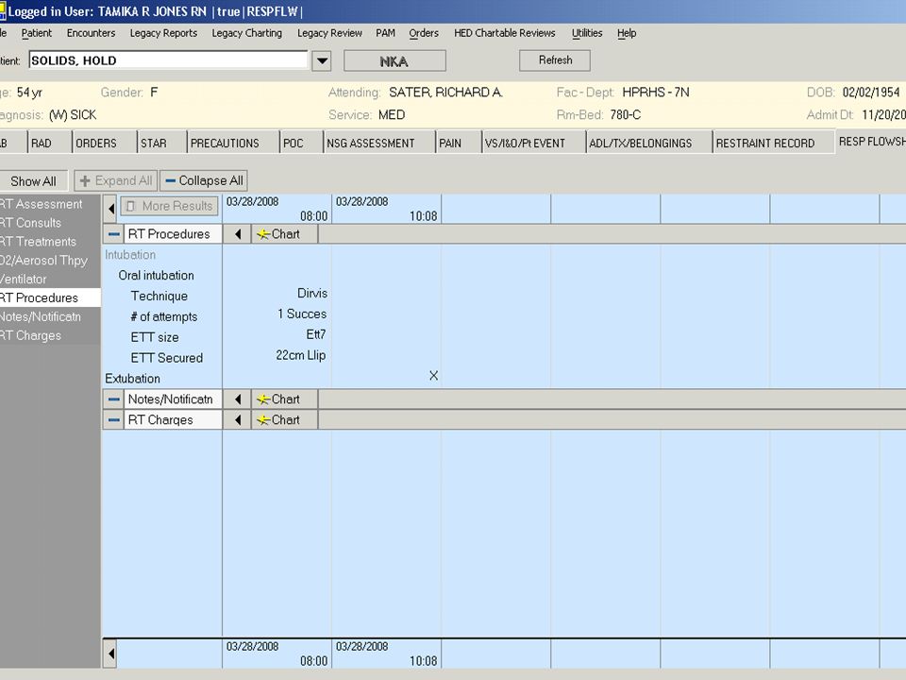
Task: Collapse the Notes/Notificatn section
Action: pos(114,399)
